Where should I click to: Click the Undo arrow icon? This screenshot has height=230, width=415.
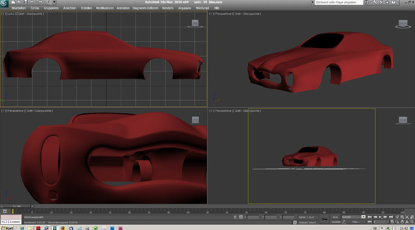pos(31,2)
